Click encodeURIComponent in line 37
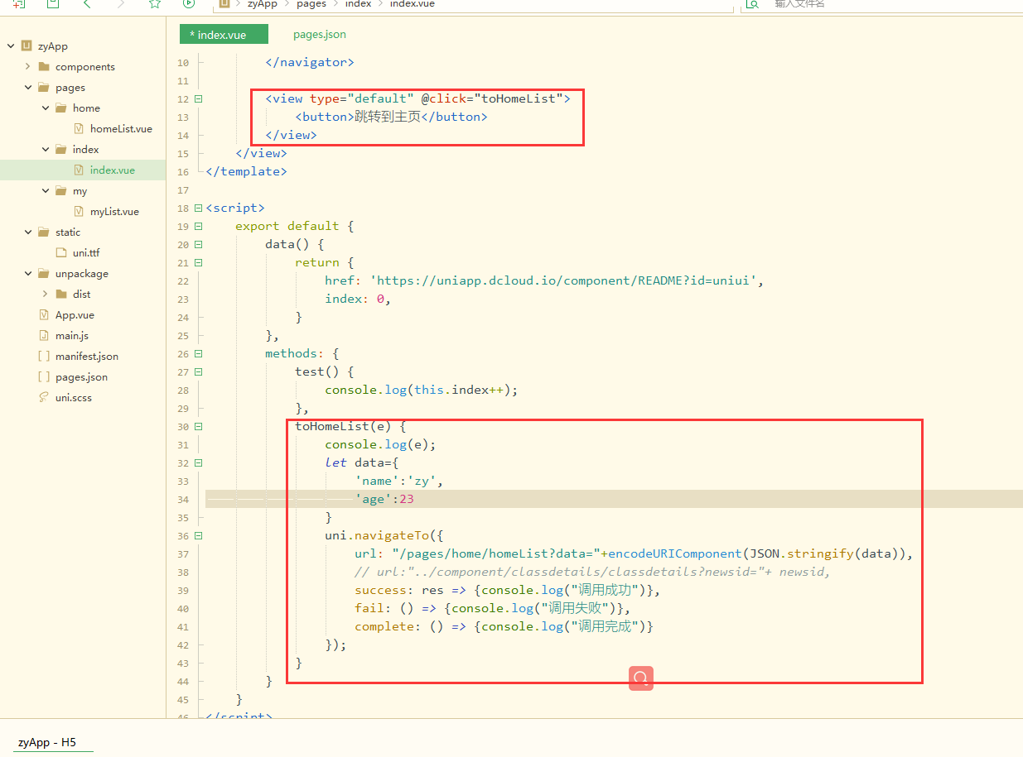Screen dimensions: 1023x757 point(675,554)
